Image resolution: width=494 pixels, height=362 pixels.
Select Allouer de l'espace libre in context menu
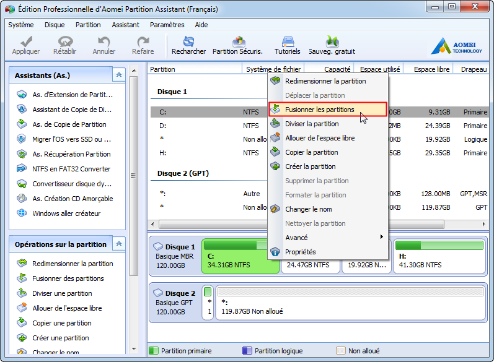pos(328,138)
